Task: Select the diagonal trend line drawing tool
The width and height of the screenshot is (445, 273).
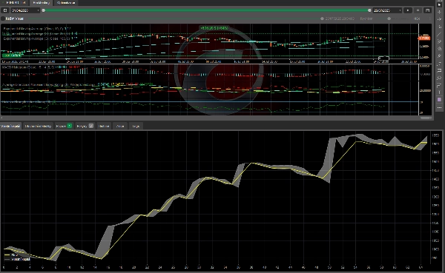Action: (x=439, y=34)
